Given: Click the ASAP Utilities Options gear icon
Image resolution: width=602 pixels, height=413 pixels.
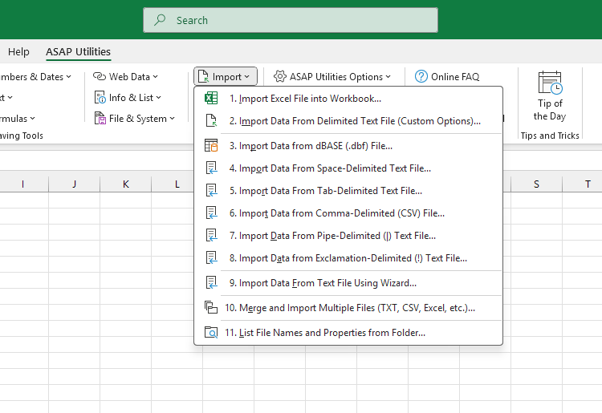Looking at the screenshot, I should click(x=279, y=77).
